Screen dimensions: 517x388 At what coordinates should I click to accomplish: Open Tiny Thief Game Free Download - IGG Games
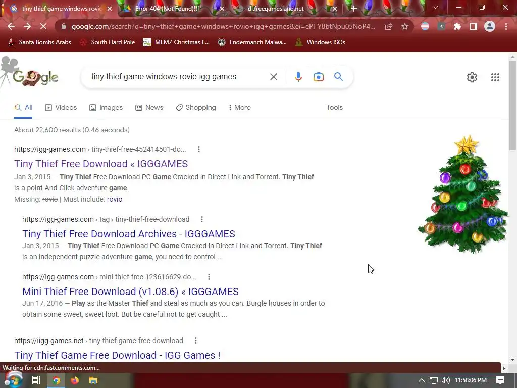coord(117,355)
